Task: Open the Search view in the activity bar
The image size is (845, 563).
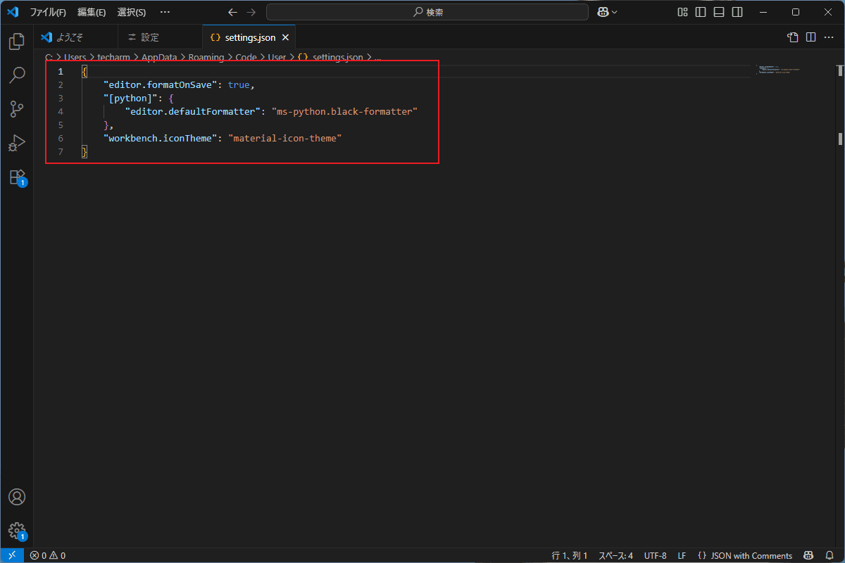Action: pos(17,75)
